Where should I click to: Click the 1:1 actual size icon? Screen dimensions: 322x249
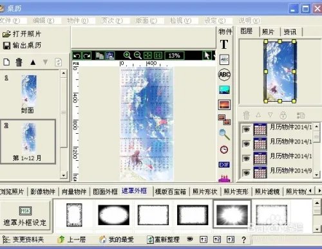(158, 55)
